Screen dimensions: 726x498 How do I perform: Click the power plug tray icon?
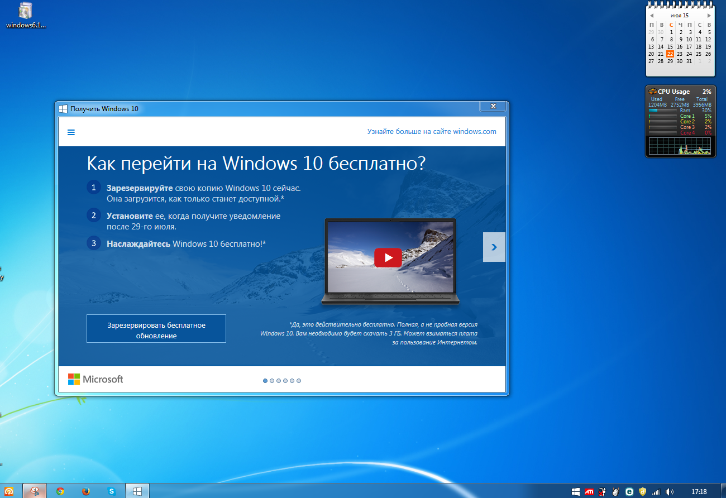603,492
